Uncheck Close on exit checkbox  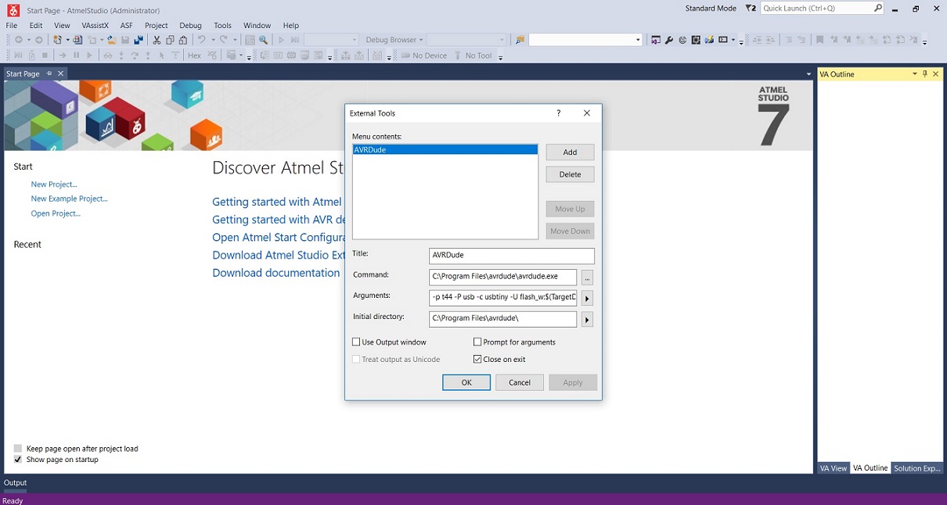(x=477, y=360)
